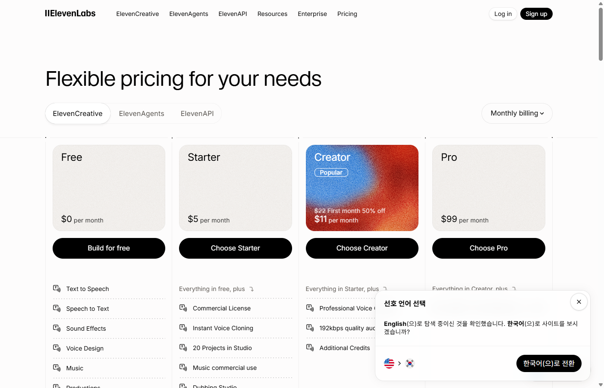Screen dimensions: 604x388
Task: Switch to the ElevenAPI pricing tab
Action: (197, 113)
